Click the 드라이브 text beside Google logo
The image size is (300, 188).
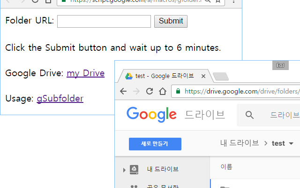(205, 115)
